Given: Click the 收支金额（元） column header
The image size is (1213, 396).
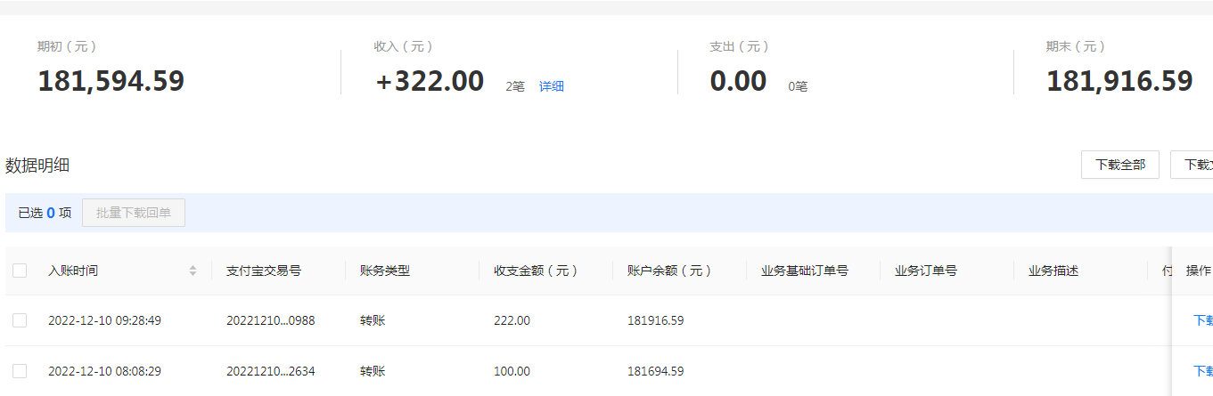Looking at the screenshot, I should coord(537,271).
